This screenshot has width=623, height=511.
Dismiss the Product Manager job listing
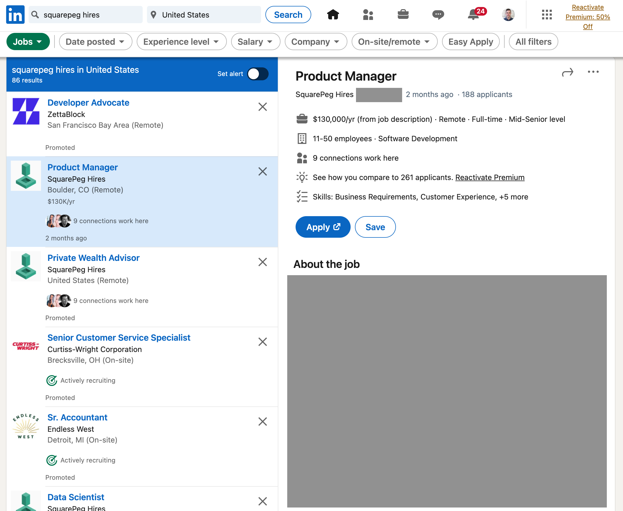point(262,171)
